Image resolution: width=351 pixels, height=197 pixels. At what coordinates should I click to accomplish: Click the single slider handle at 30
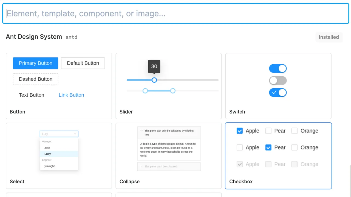[x=154, y=80]
